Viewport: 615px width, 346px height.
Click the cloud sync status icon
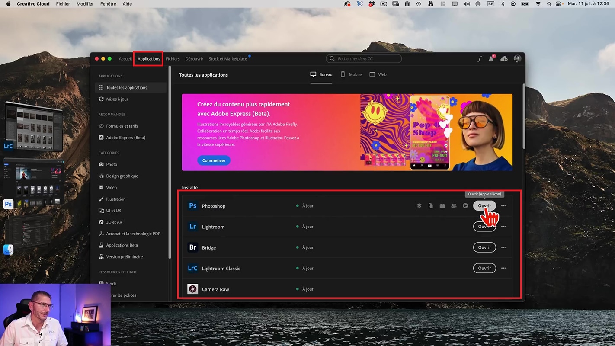504,59
